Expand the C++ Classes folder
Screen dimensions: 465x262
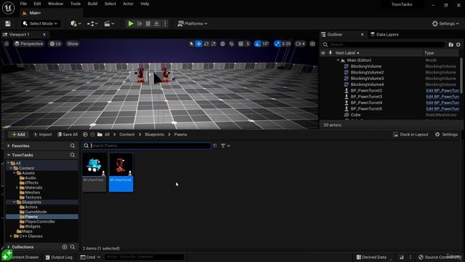12,236
